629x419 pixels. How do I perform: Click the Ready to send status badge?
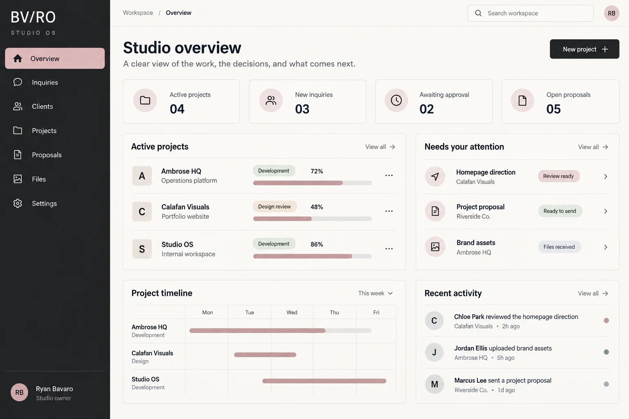(x=560, y=211)
